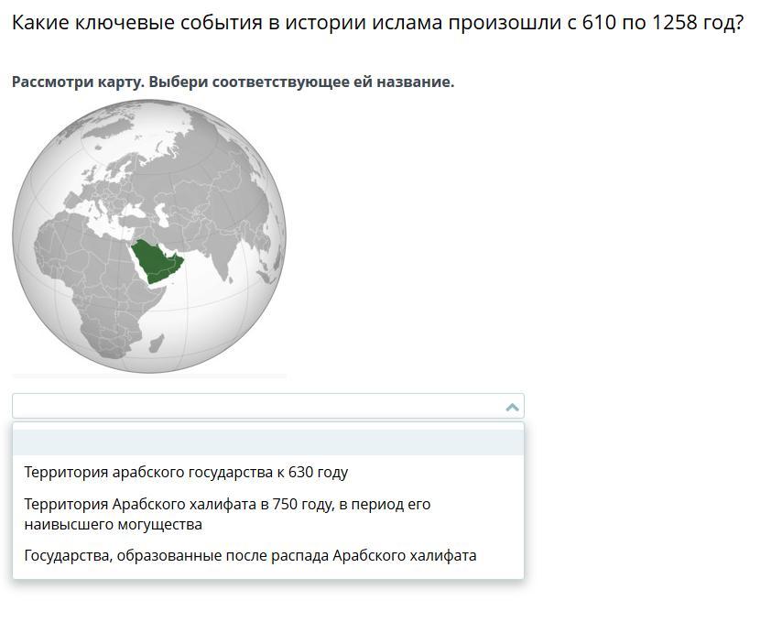Choose 'Территория Арабского халифата в 750 году' option
This screenshot has height=644, width=782.
pos(267,514)
